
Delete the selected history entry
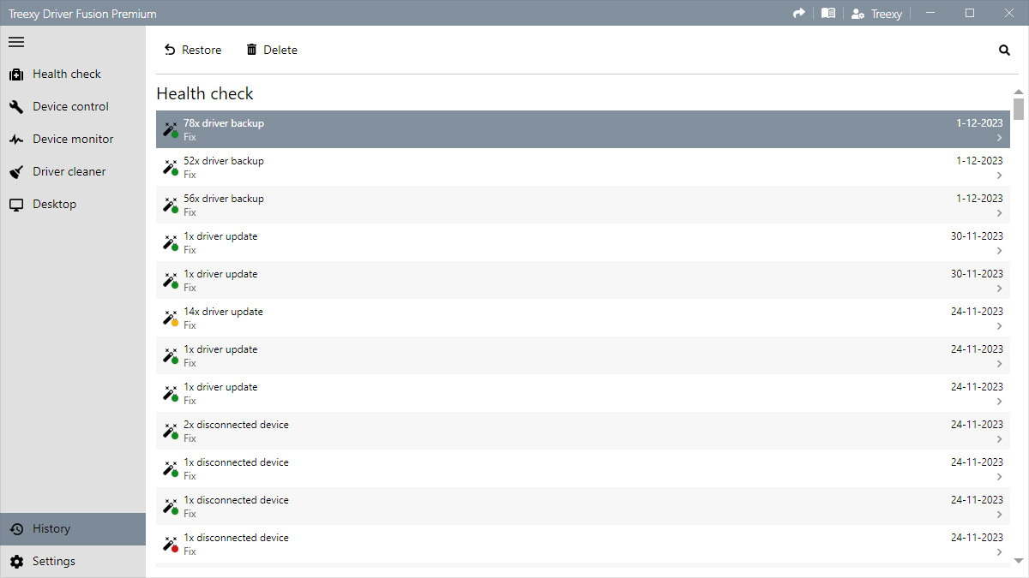[272, 51]
